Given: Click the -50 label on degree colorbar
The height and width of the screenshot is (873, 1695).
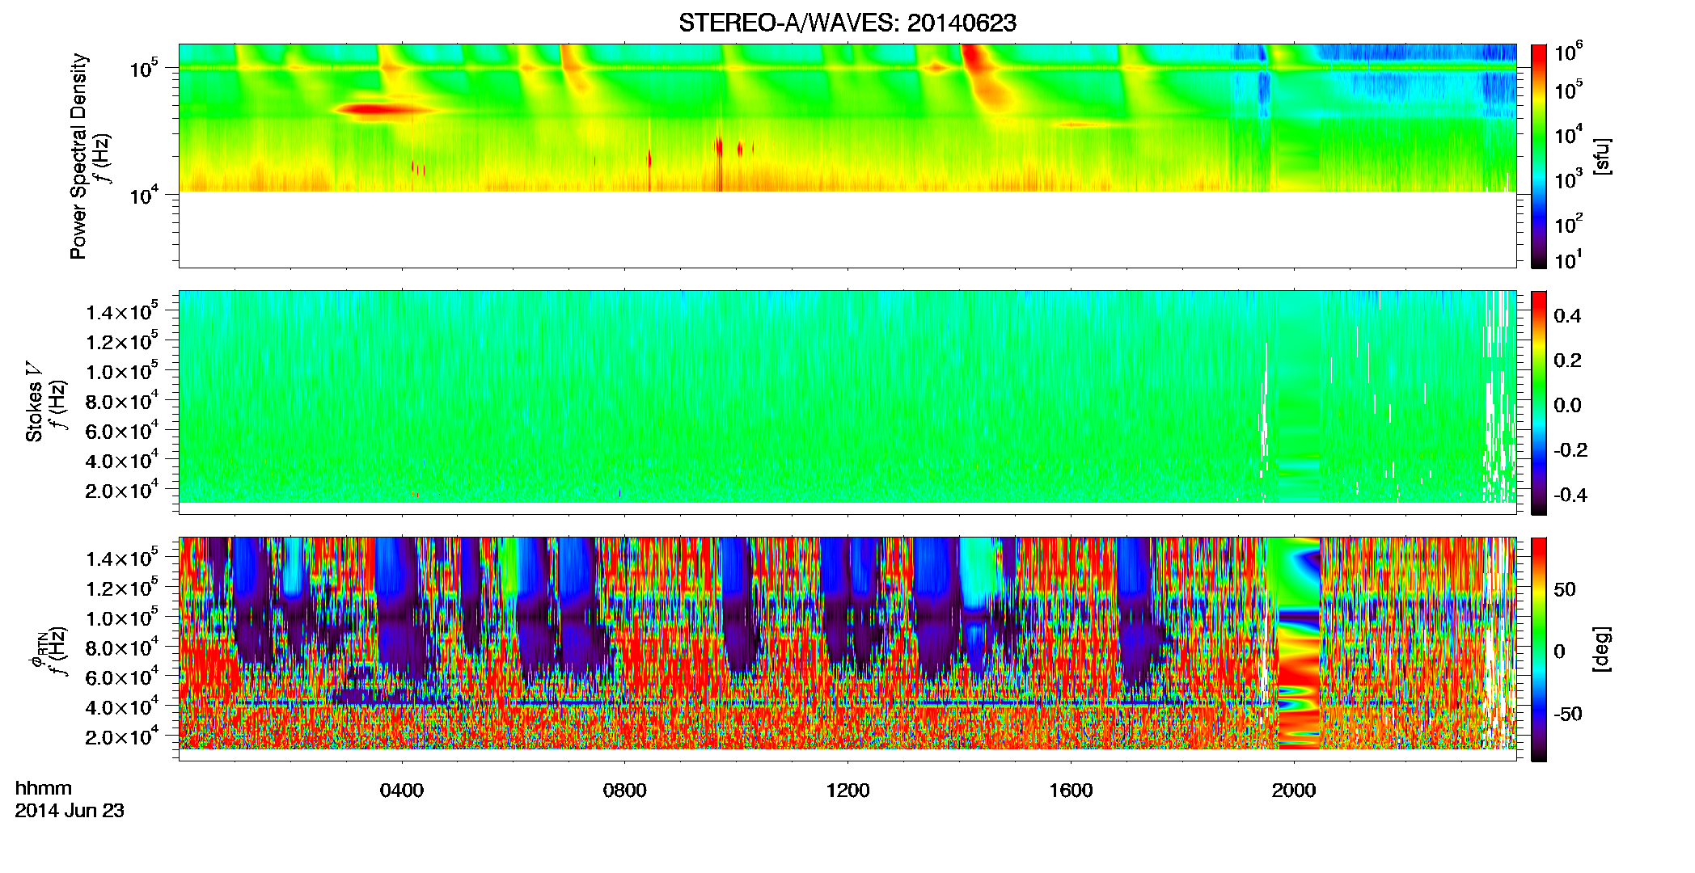Looking at the screenshot, I should [x=1568, y=714].
